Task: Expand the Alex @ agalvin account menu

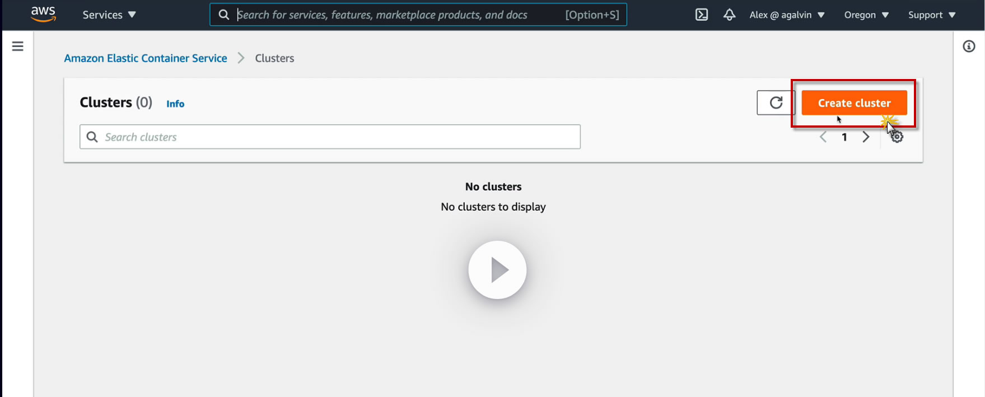Action: pos(787,15)
